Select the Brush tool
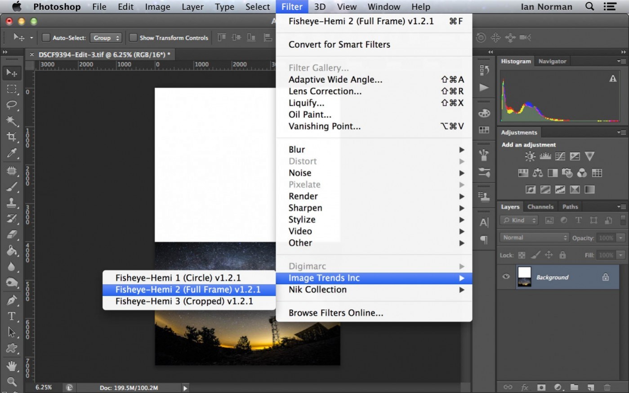 (x=12, y=187)
